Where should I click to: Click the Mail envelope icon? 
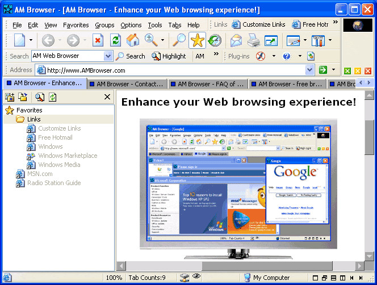pyautogui.click(x=236, y=40)
